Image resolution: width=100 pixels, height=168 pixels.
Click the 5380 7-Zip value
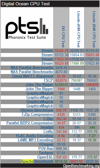[92, 114]
